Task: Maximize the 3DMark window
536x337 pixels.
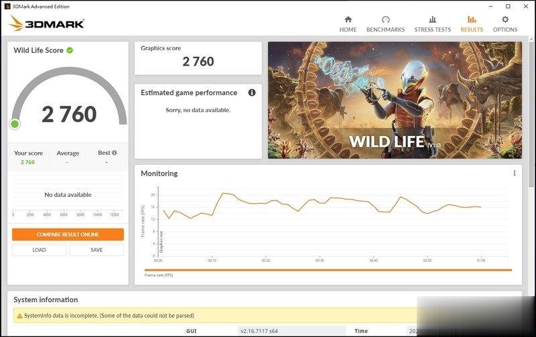Action: (509, 6)
